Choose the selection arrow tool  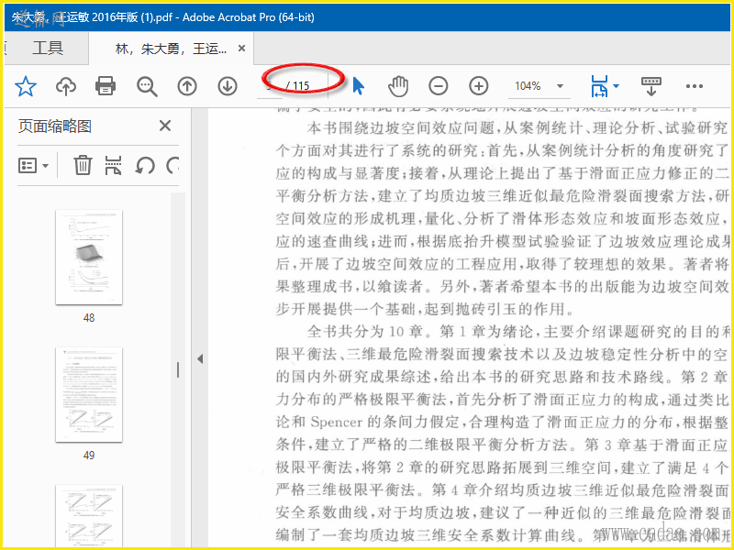point(358,86)
